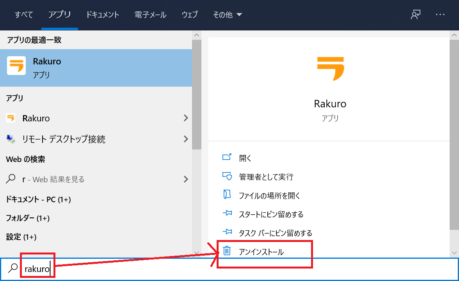Choose Rakuro in the アプリ list
The width and height of the screenshot is (459, 281).
[96, 118]
